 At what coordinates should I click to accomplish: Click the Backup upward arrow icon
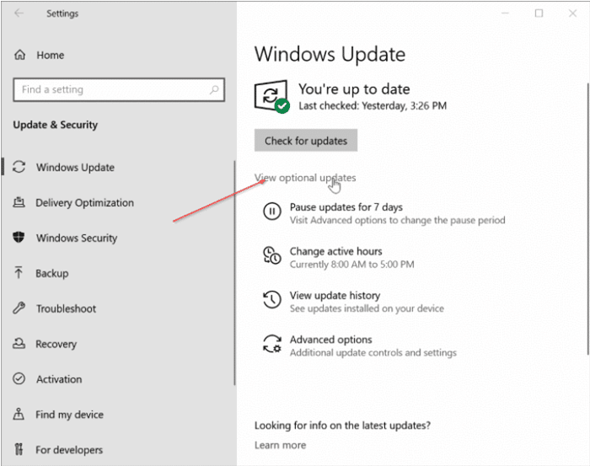coord(19,273)
